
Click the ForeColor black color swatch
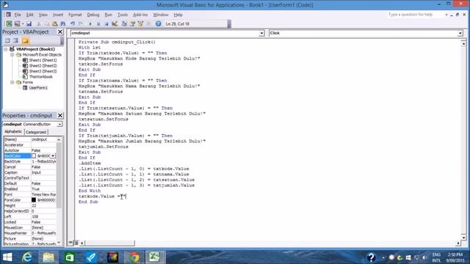coord(34,200)
